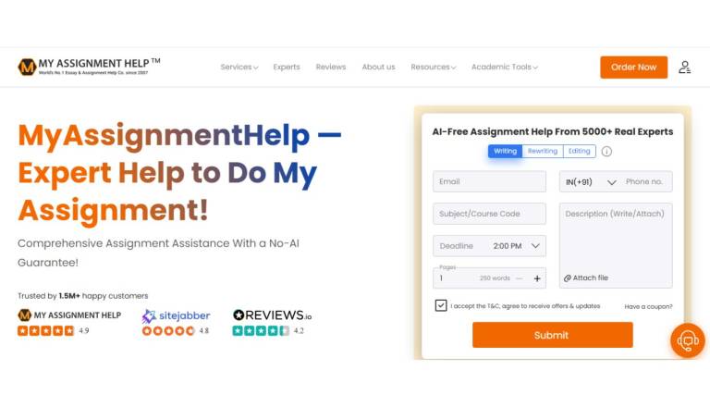
Task: Toggle the T&C acceptance checkbox
Action: pyautogui.click(x=441, y=305)
